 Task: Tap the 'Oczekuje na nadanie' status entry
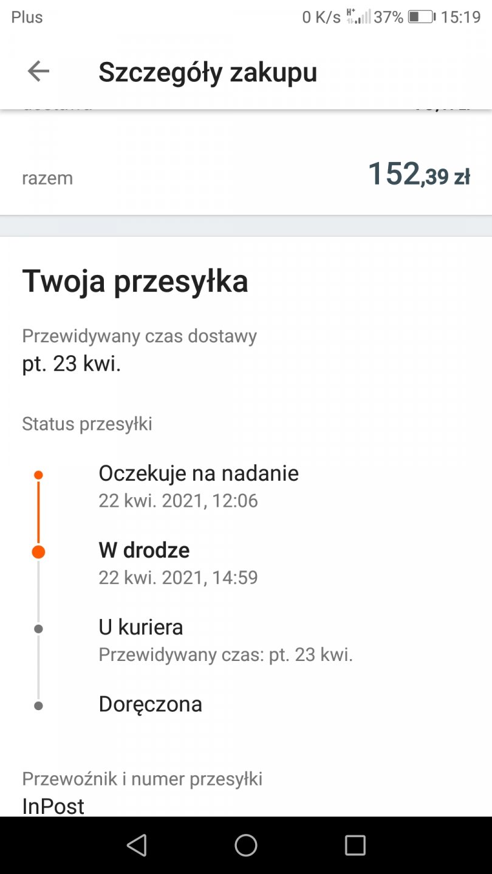(199, 473)
